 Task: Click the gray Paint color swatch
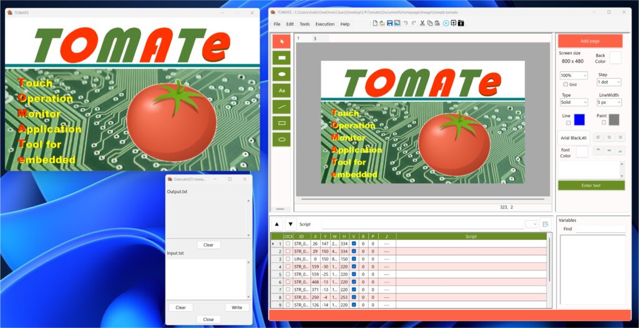[x=614, y=119]
